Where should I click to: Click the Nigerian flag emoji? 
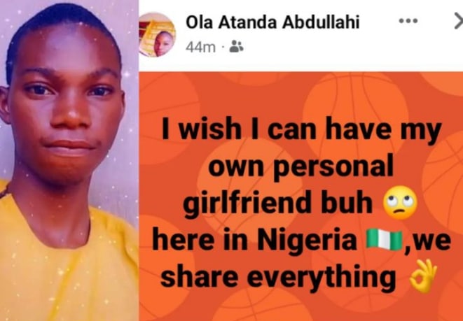click(x=385, y=241)
